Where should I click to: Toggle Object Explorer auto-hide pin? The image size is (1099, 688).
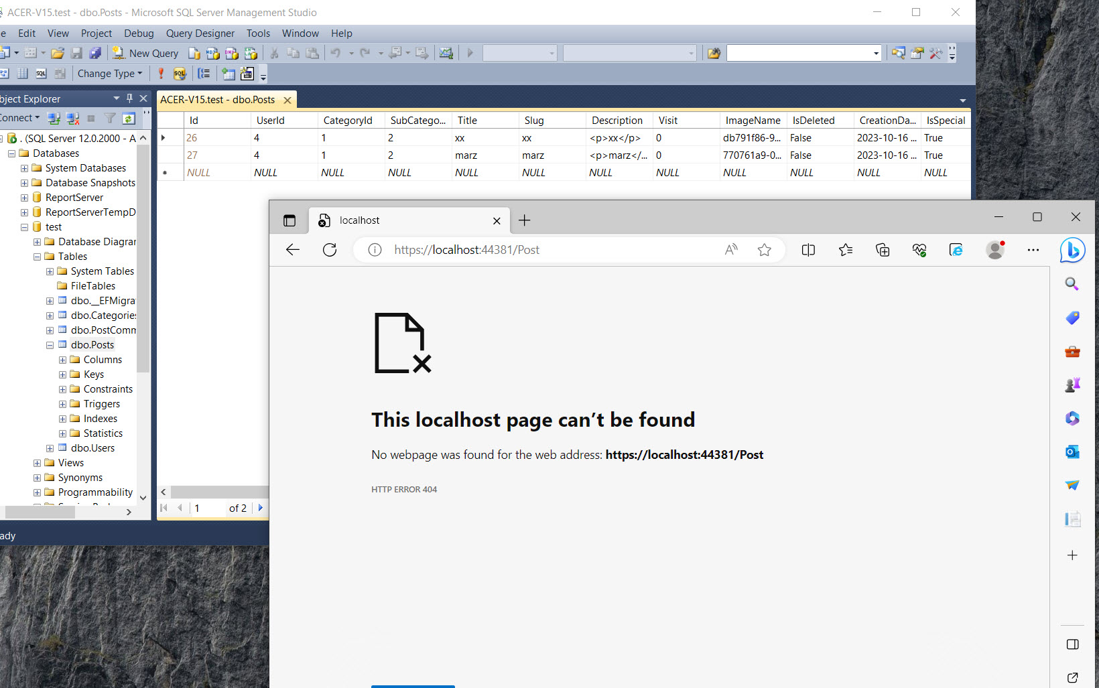[x=130, y=98]
